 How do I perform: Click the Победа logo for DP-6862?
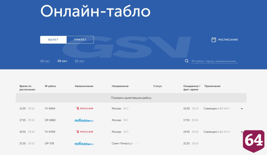pos(84,120)
